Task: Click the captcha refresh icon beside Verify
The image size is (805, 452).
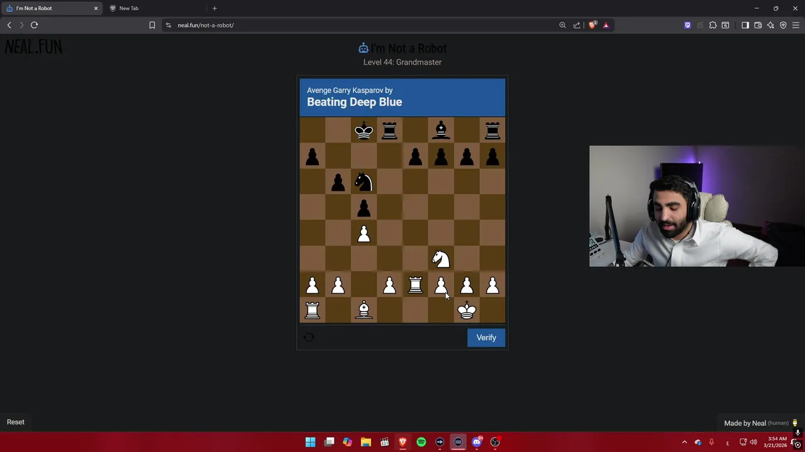Action: (x=309, y=337)
